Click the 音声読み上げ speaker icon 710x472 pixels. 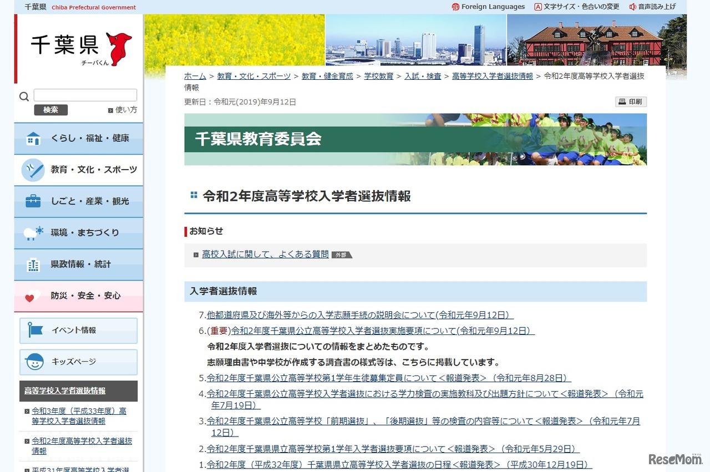(x=632, y=7)
